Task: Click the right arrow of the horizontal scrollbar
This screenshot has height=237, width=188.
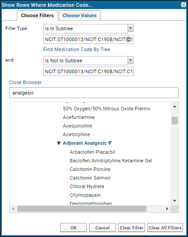Action: [167, 209]
